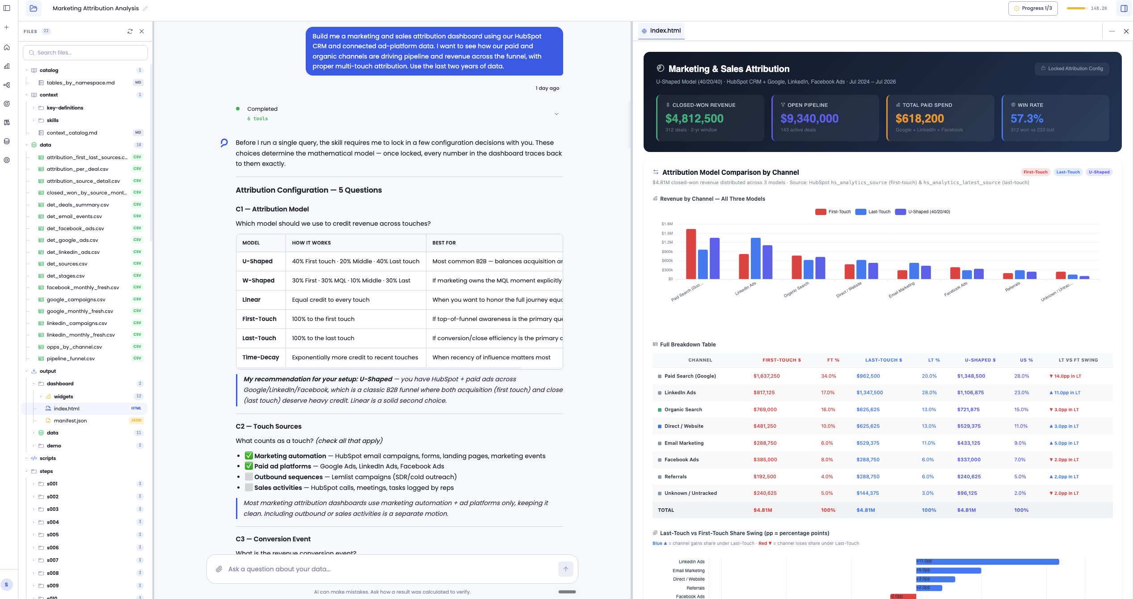Click the Last-Touch model pill
The image size is (1133, 599).
click(x=1068, y=172)
